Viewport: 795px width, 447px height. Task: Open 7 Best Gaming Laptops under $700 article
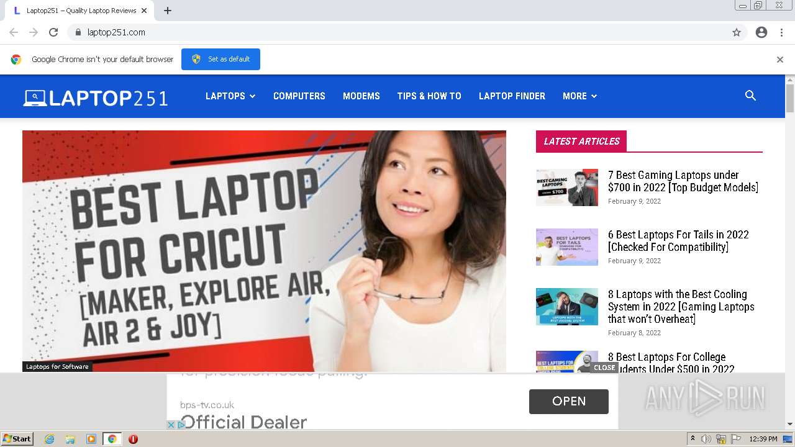click(683, 181)
